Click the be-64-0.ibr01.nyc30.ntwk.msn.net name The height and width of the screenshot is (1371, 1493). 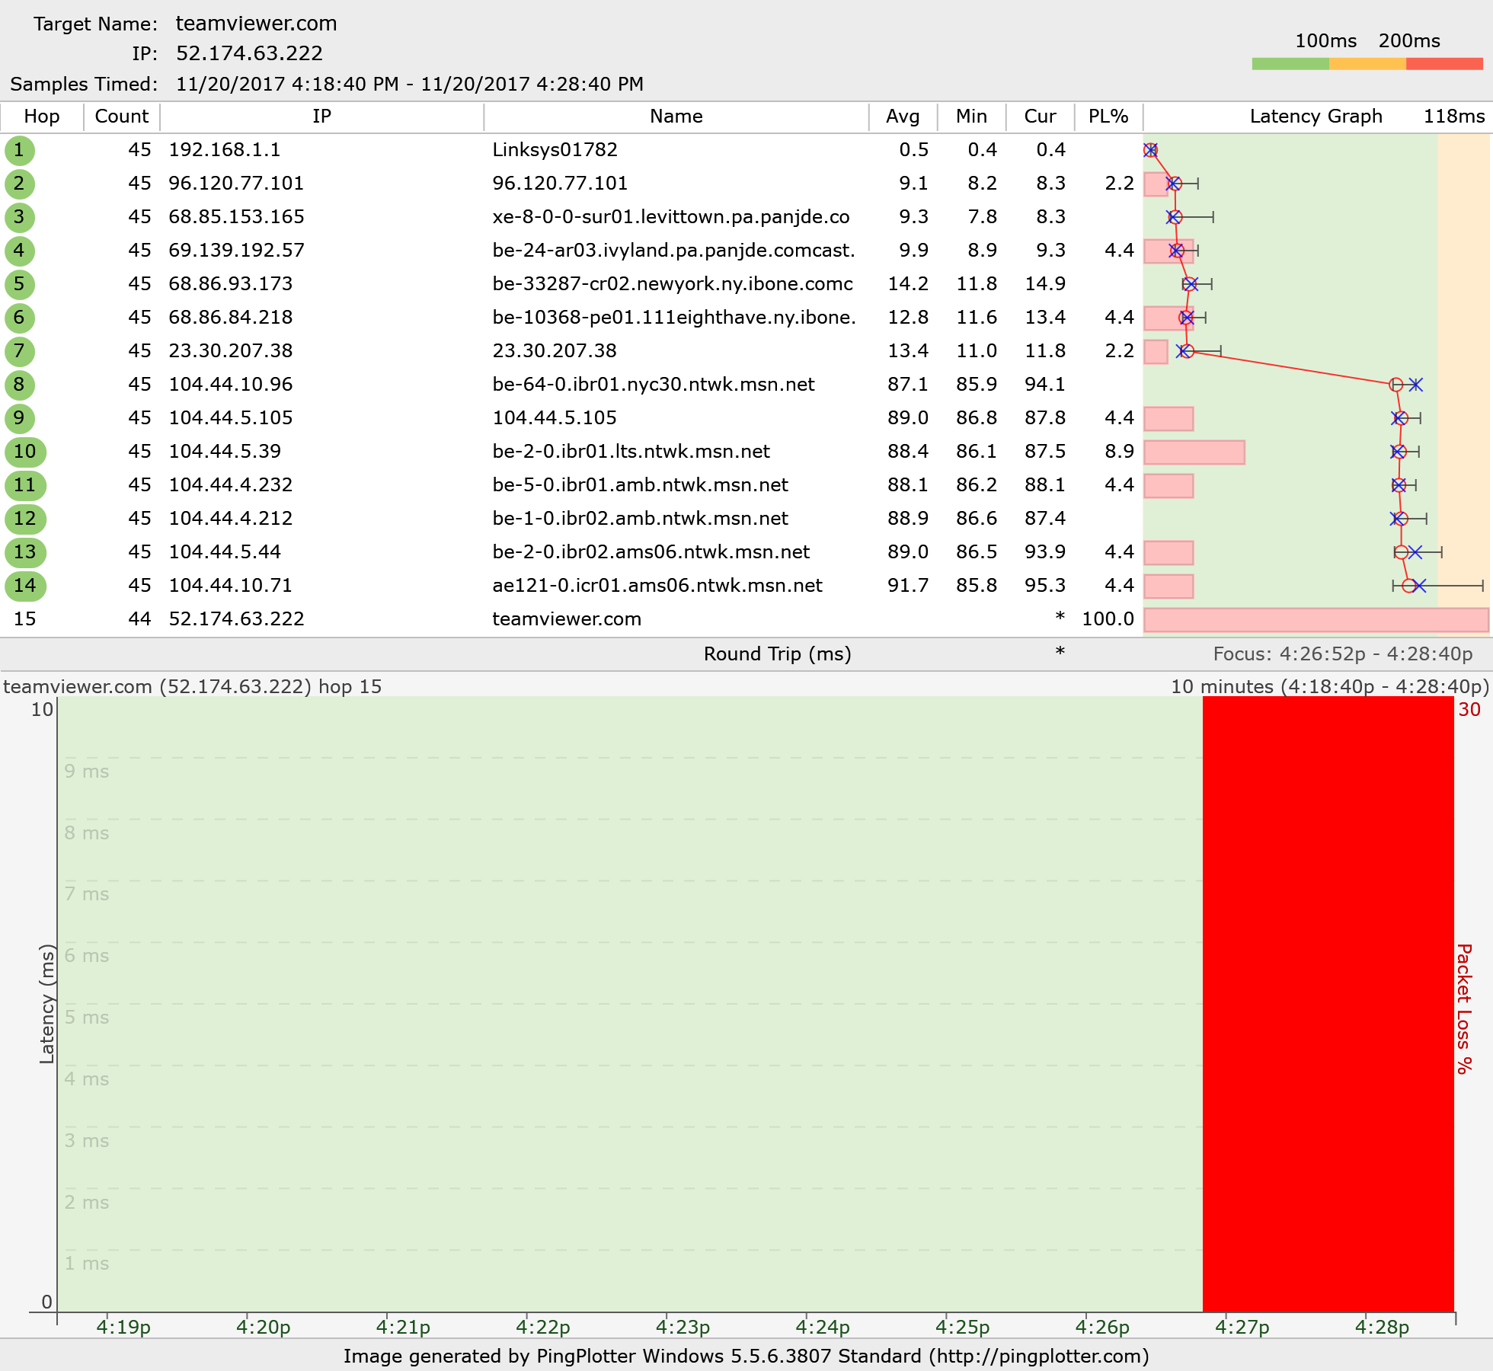pos(653,385)
